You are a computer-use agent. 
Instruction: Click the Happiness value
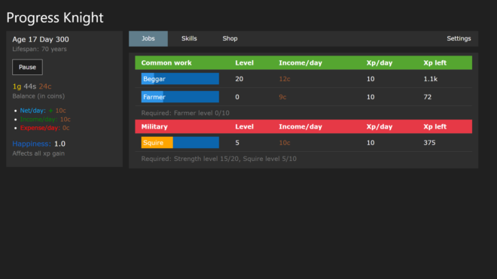[59, 144]
